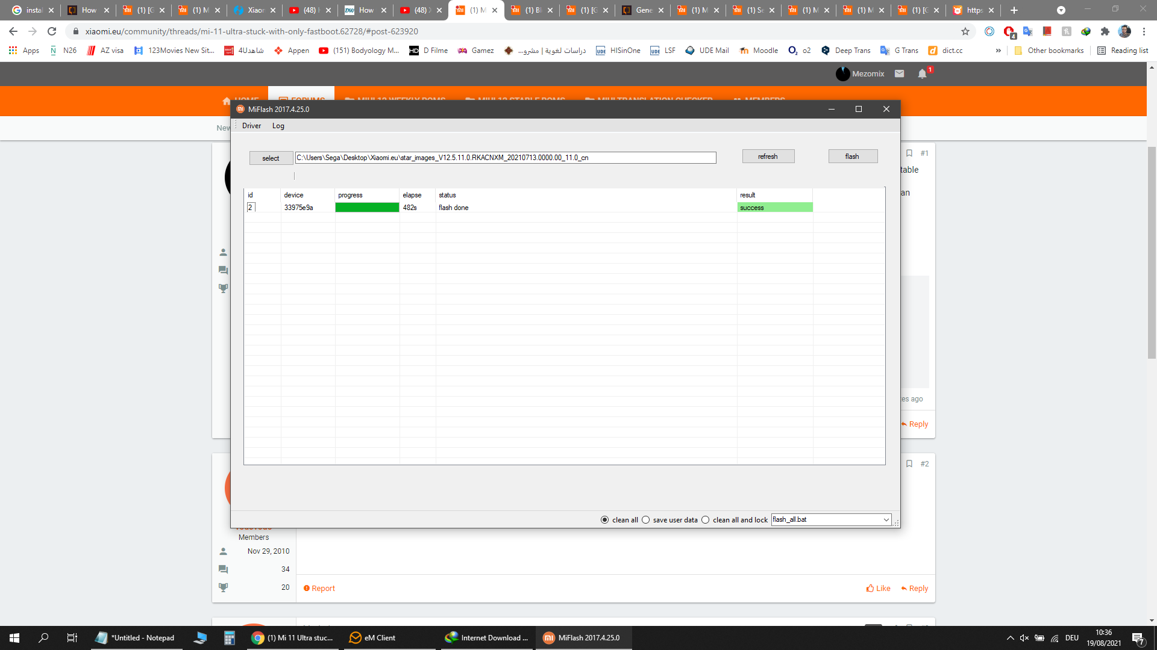Click the firmware path input field
Screen dimensions: 1157x650
[506, 158]
